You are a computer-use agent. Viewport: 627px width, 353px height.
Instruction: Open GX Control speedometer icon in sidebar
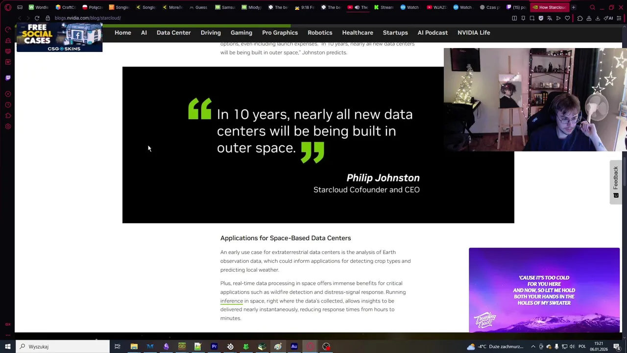click(x=8, y=29)
